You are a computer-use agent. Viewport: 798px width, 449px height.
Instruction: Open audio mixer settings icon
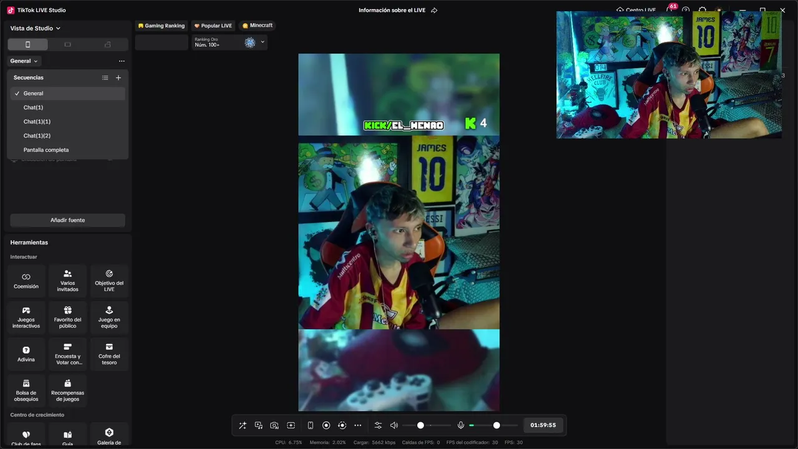378,425
